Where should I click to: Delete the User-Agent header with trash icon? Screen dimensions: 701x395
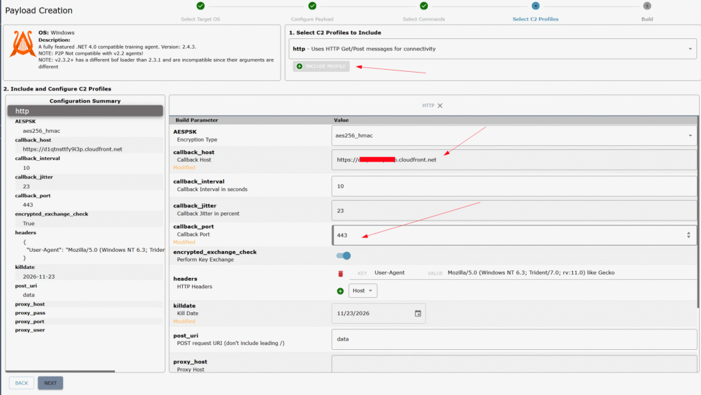(x=341, y=273)
